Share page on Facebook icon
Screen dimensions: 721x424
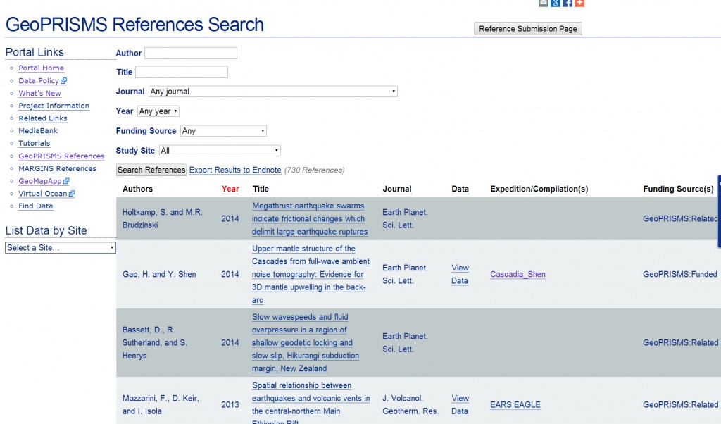(568, 3)
